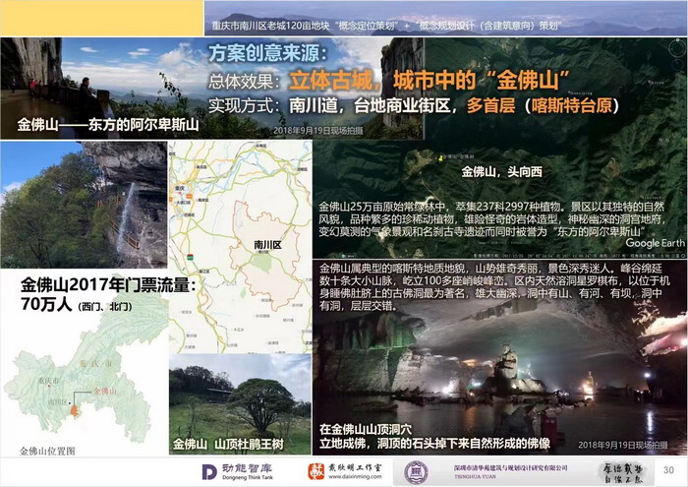Select the line starting 实现方式:南川道
This screenshot has width=688, height=487.
point(414,106)
